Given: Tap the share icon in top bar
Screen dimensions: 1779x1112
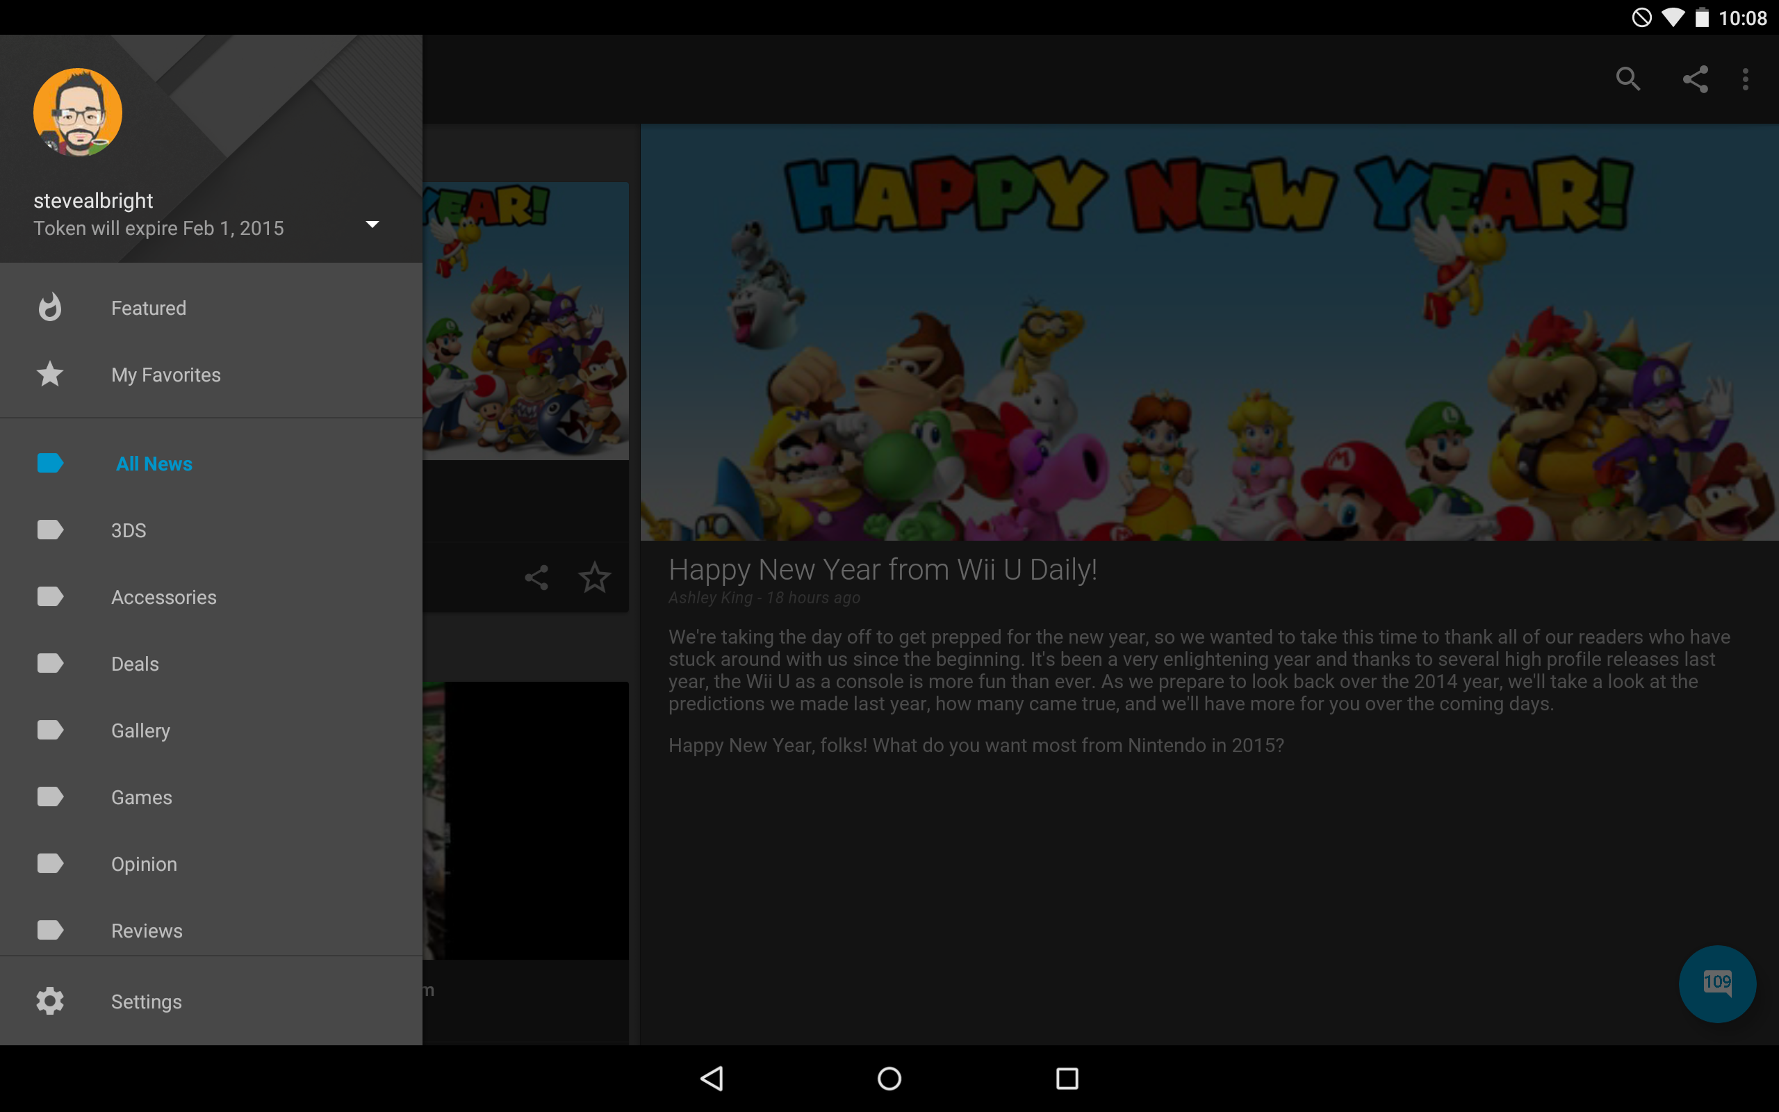Looking at the screenshot, I should pyautogui.click(x=1695, y=79).
